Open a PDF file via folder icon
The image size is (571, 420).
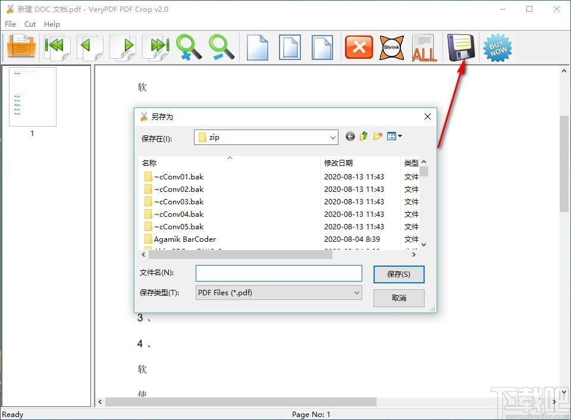tap(21, 46)
